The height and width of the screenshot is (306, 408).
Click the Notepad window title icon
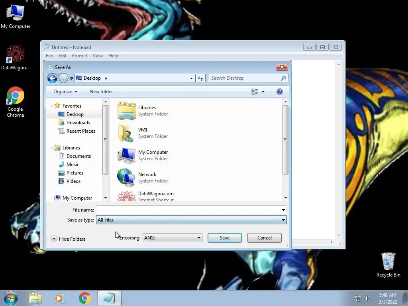[47, 47]
